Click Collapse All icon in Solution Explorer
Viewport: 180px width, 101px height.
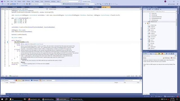(x=156, y=9)
